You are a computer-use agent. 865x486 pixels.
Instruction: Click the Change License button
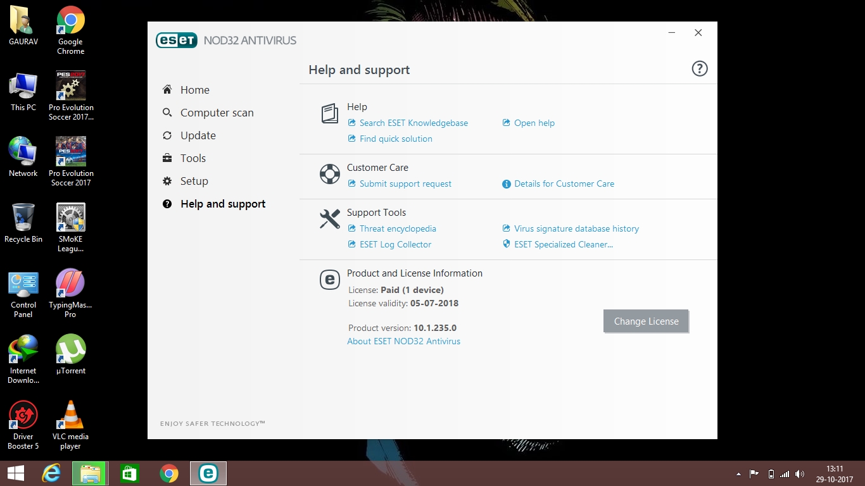coord(646,321)
